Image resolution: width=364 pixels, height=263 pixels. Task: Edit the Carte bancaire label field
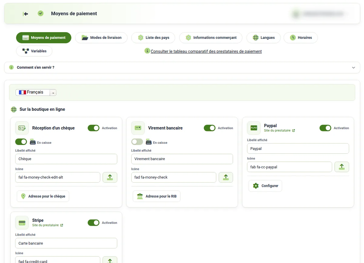[66, 243]
